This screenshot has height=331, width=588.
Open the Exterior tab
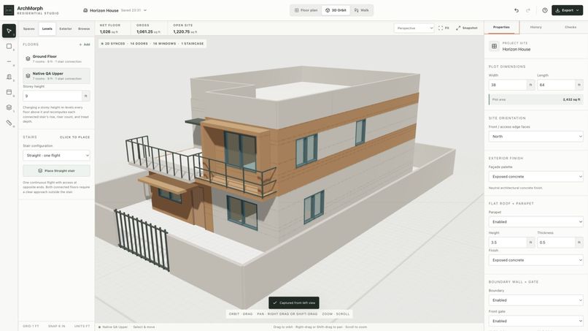coord(66,29)
